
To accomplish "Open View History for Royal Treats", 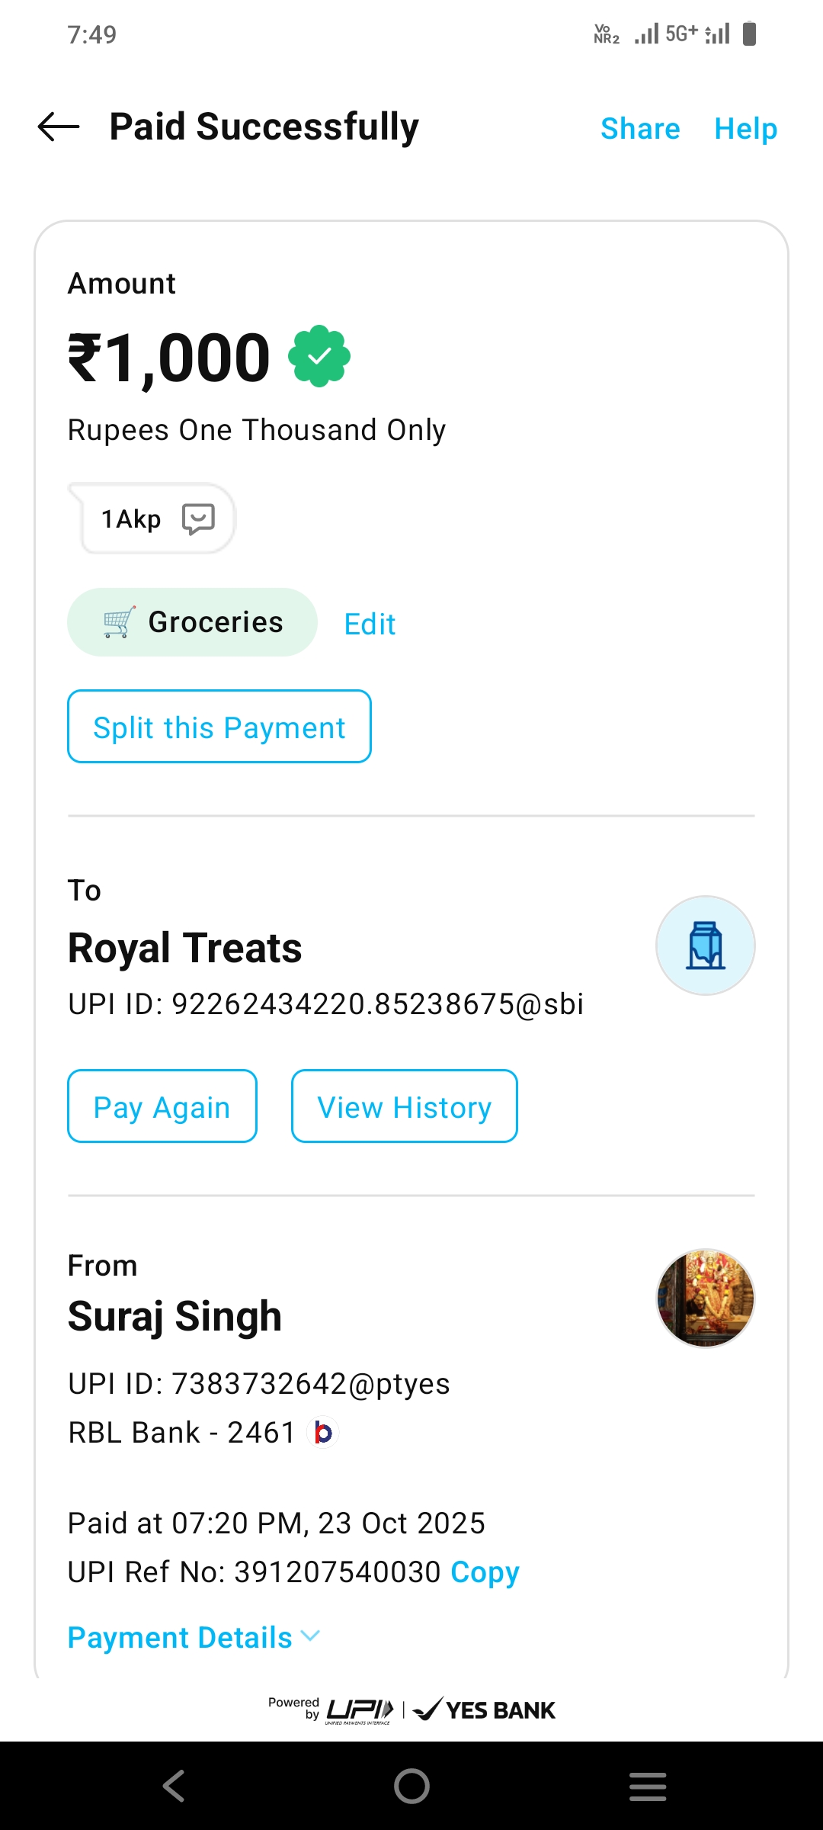I will click(x=404, y=1106).
